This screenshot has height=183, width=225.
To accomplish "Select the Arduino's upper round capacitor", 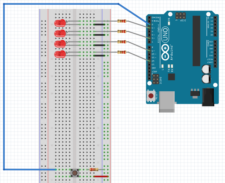I will pyautogui.click(x=206, y=69).
